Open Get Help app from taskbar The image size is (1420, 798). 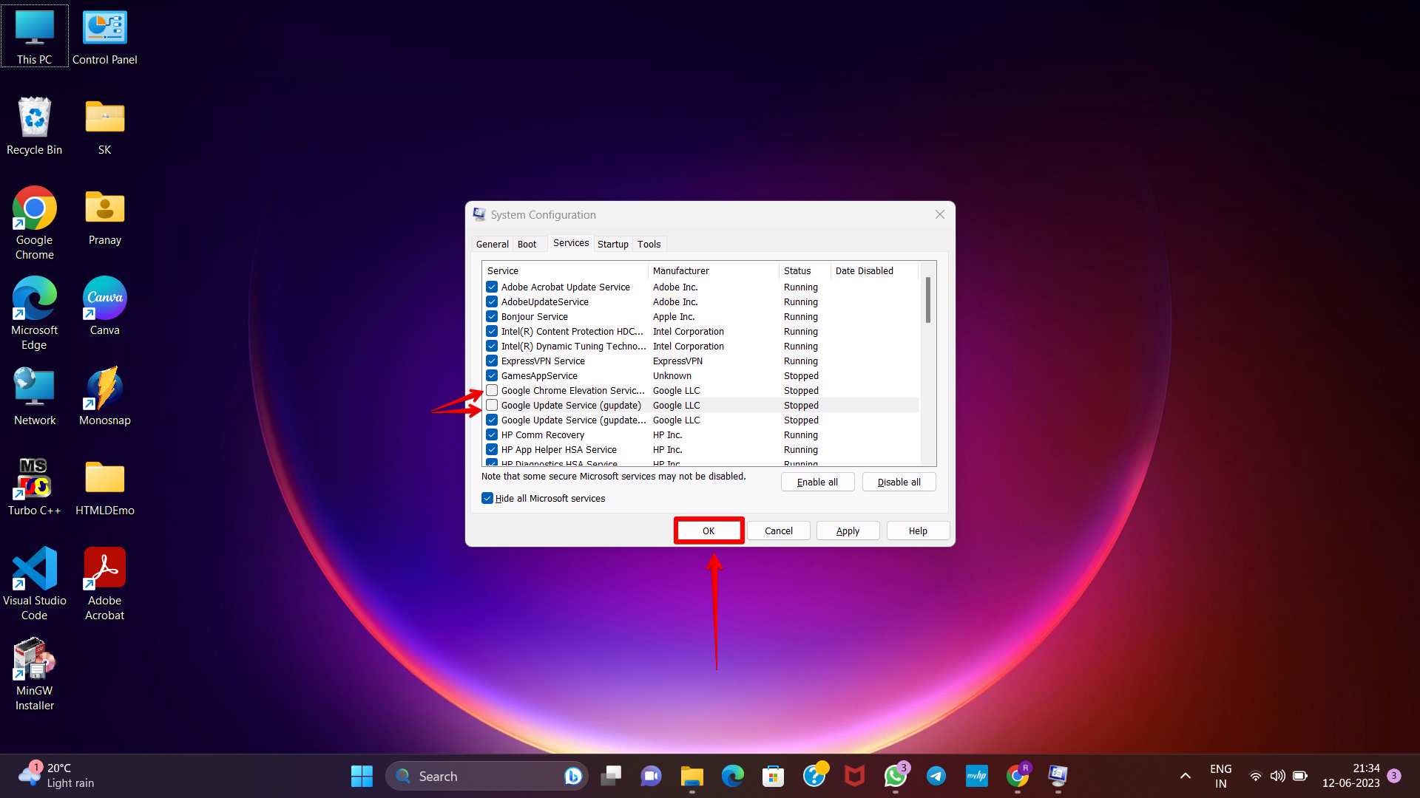(x=814, y=776)
